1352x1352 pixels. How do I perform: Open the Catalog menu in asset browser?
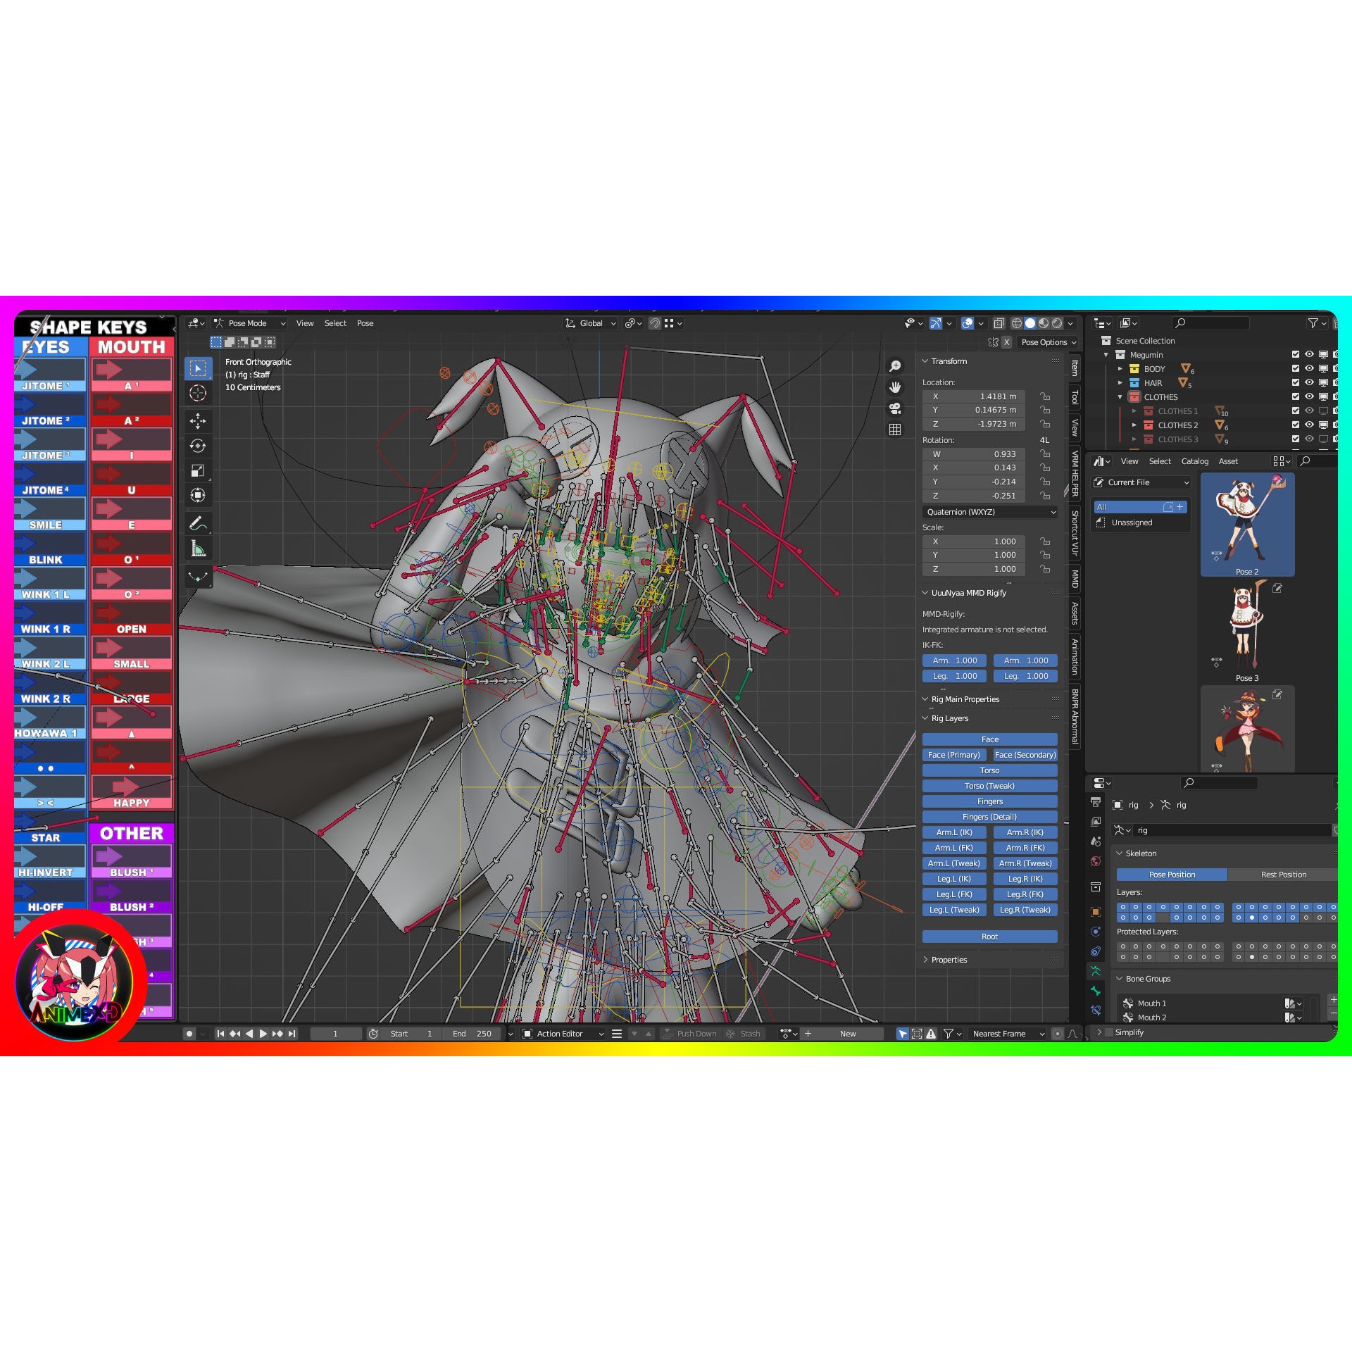tap(1194, 461)
